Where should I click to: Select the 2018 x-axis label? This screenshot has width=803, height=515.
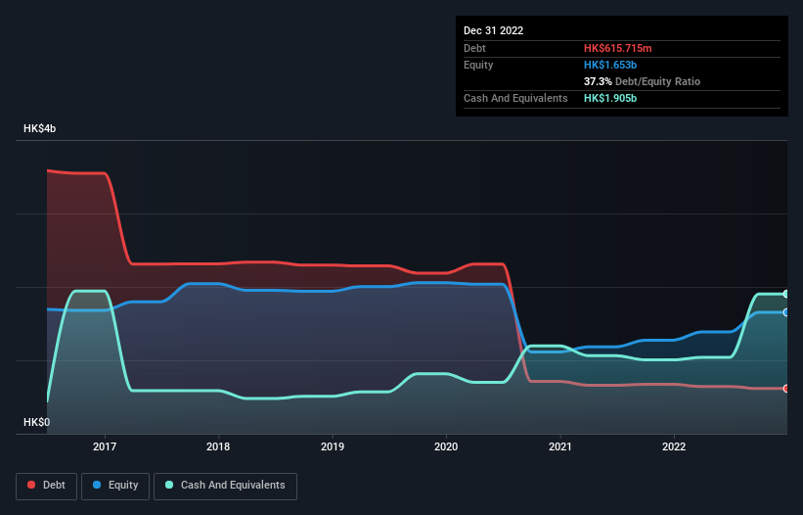pyautogui.click(x=218, y=446)
